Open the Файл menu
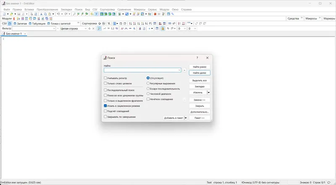 point(7,9)
